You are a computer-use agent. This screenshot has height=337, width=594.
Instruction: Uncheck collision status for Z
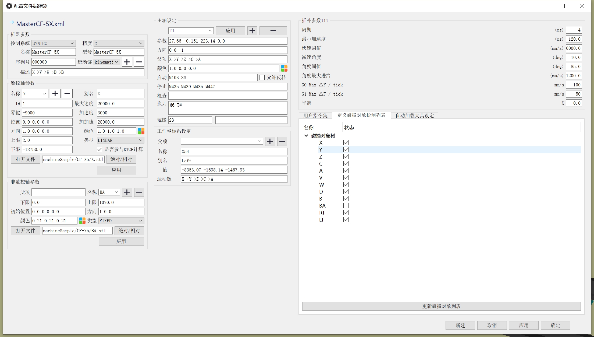coord(346,157)
